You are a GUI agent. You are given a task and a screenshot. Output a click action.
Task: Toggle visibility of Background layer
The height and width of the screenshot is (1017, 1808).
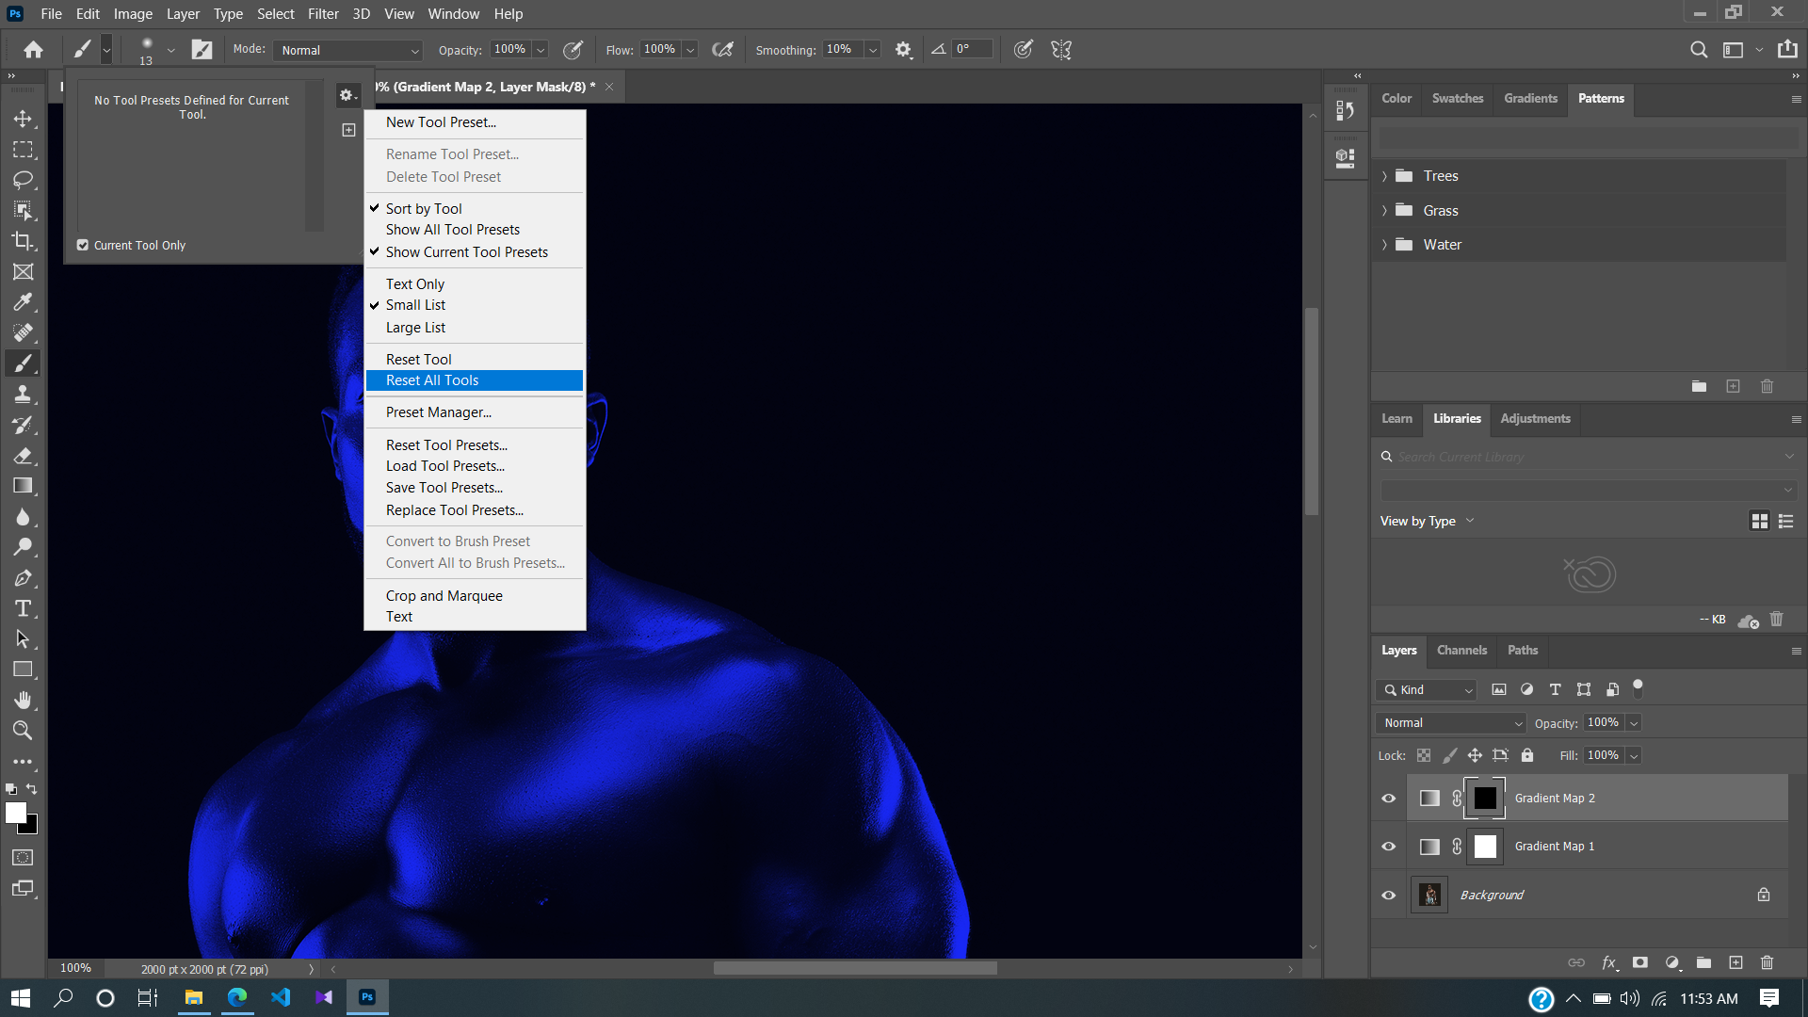1388,894
